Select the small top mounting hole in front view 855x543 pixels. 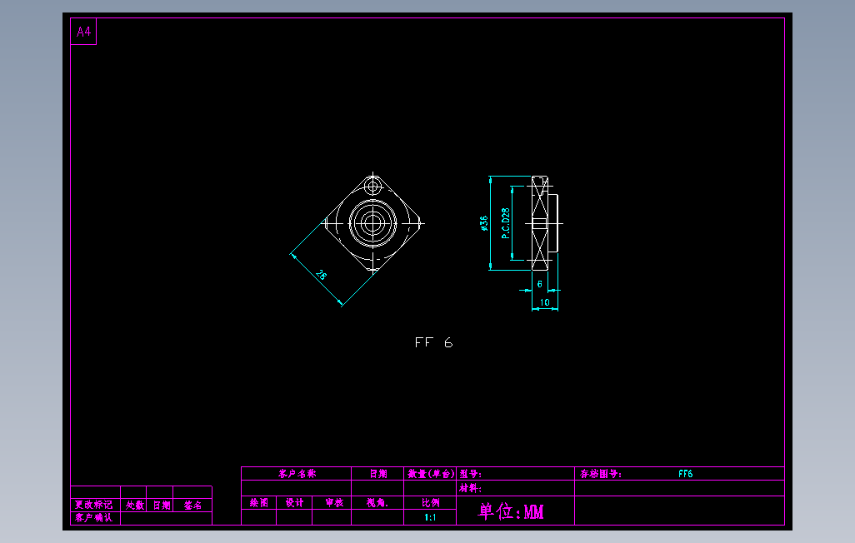coord(373,187)
